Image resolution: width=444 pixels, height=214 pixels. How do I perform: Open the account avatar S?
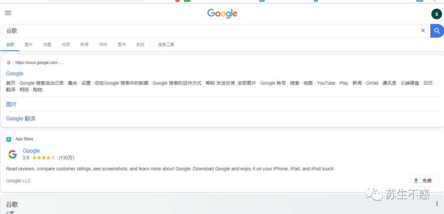point(436,14)
